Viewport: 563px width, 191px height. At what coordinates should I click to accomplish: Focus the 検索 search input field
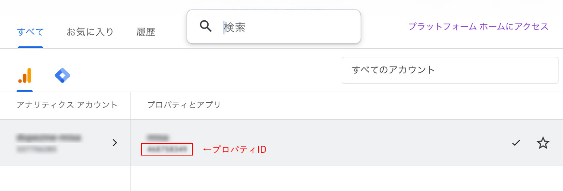pos(286,27)
